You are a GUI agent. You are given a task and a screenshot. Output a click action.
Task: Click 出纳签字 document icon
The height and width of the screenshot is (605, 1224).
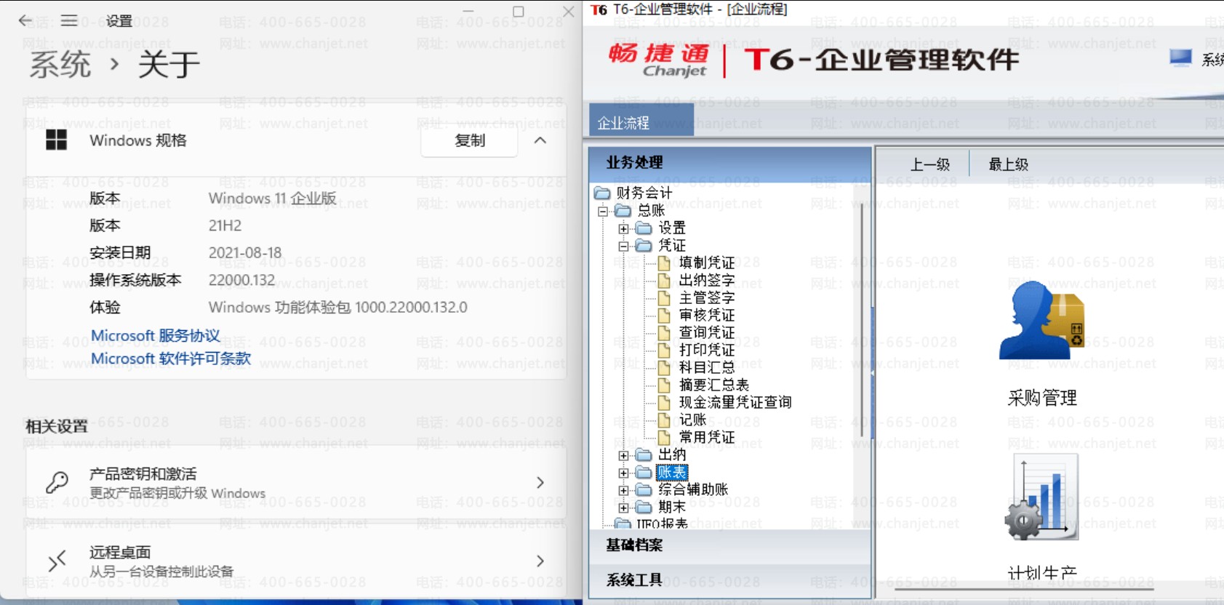point(664,280)
